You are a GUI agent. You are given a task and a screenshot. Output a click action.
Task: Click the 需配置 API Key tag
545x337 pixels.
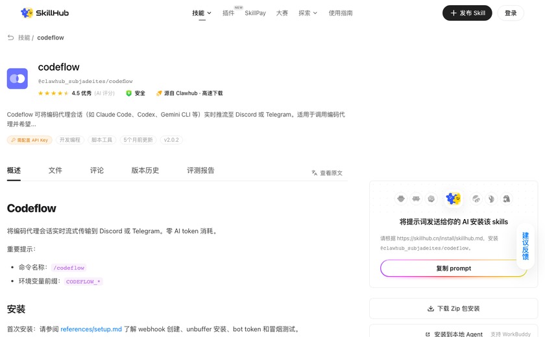click(x=30, y=140)
